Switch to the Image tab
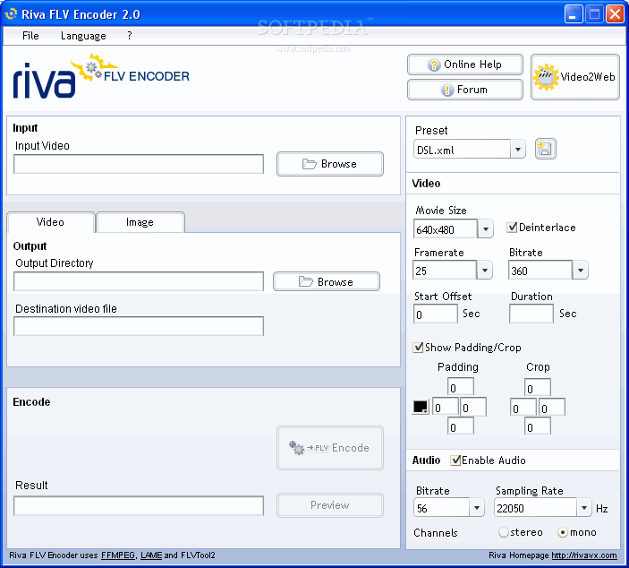629x568 pixels. [x=140, y=222]
